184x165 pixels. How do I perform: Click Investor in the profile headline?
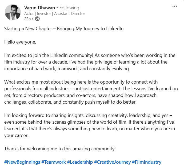point(43,13)
